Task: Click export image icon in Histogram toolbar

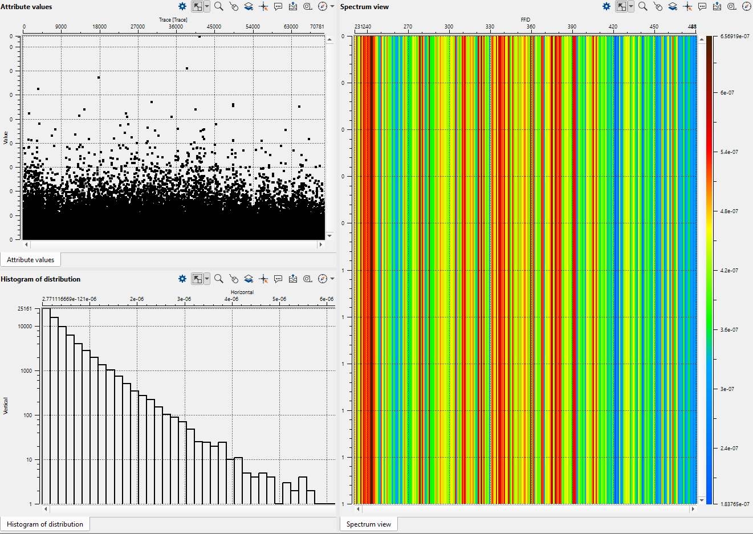Action: tap(293, 279)
